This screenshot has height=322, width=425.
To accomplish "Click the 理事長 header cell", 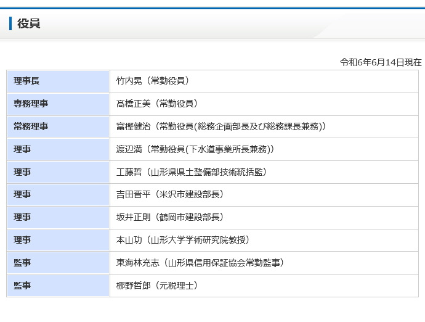I will [59, 81].
